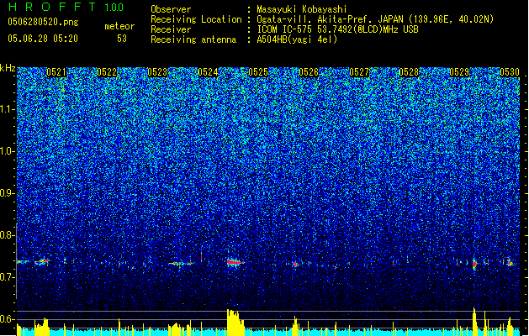Click the 1.1 kHz axis label
Image resolution: width=529 pixels, height=336 pixels.
(7, 109)
